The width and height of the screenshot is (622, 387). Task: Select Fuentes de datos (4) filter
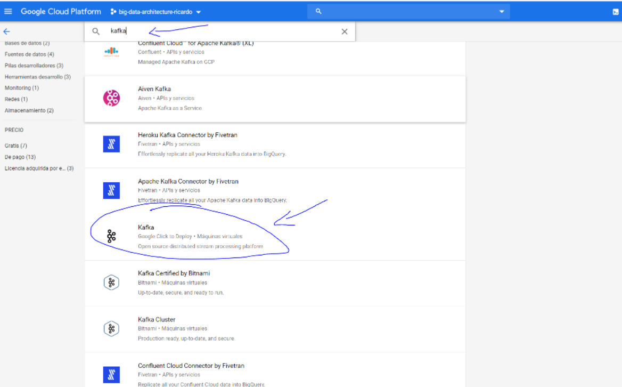coord(29,54)
